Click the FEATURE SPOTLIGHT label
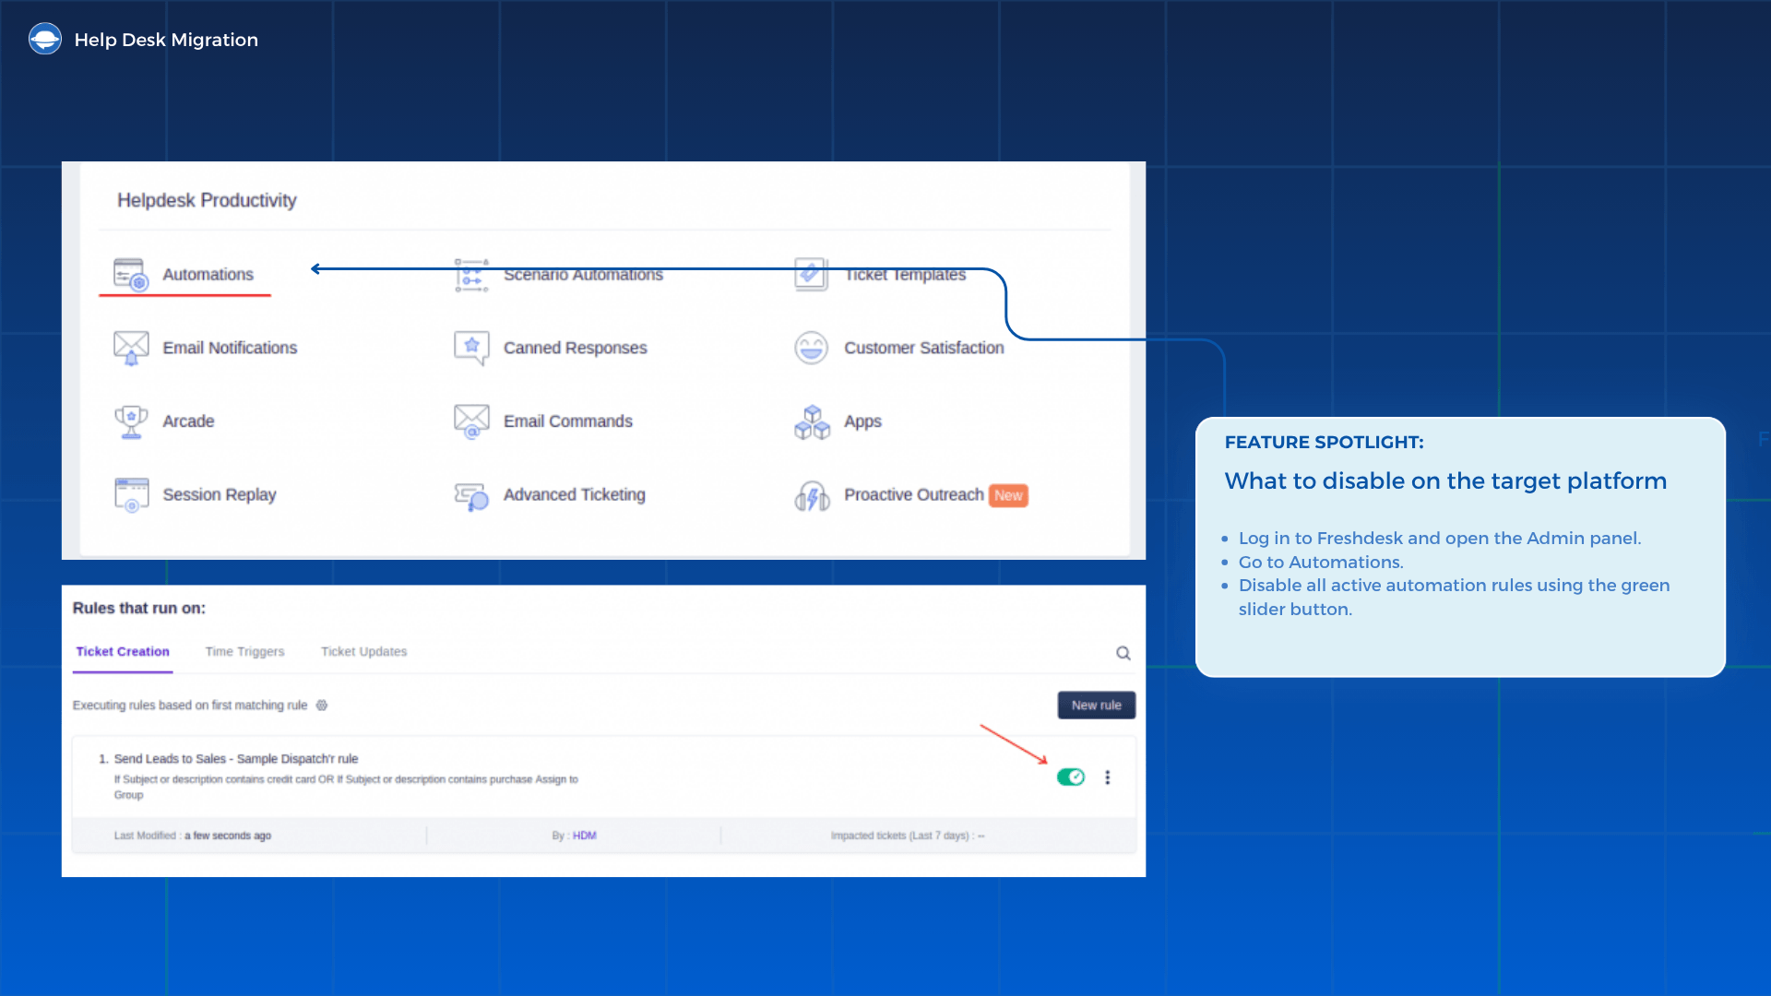Viewport: 1771px width, 996px height. click(1324, 443)
